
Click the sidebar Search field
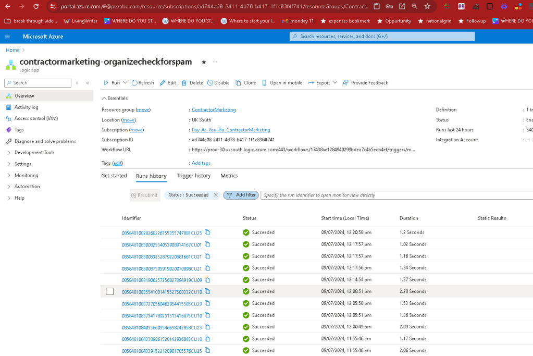pos(38,83)
